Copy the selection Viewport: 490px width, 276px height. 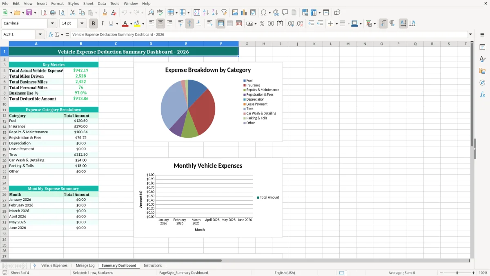pos(82,13)
